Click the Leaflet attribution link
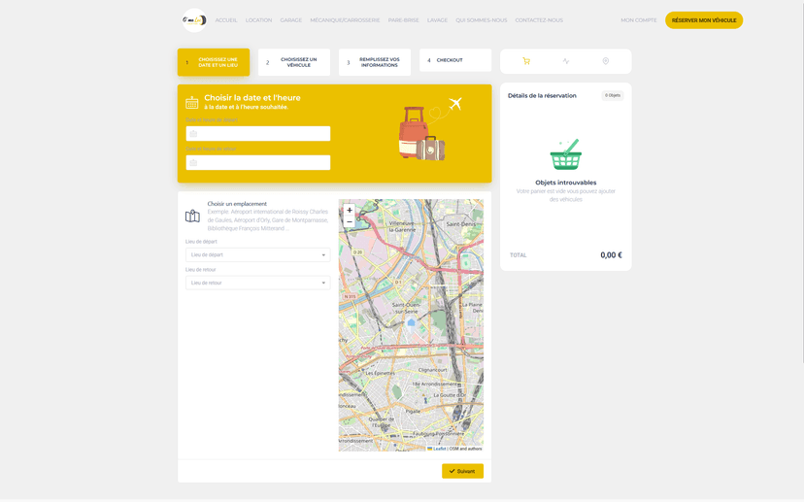 pos(440,449)
